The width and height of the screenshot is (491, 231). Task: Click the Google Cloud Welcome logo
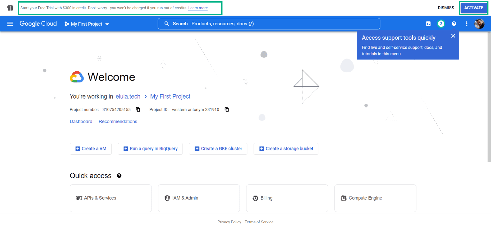click(x=77, y=77)
